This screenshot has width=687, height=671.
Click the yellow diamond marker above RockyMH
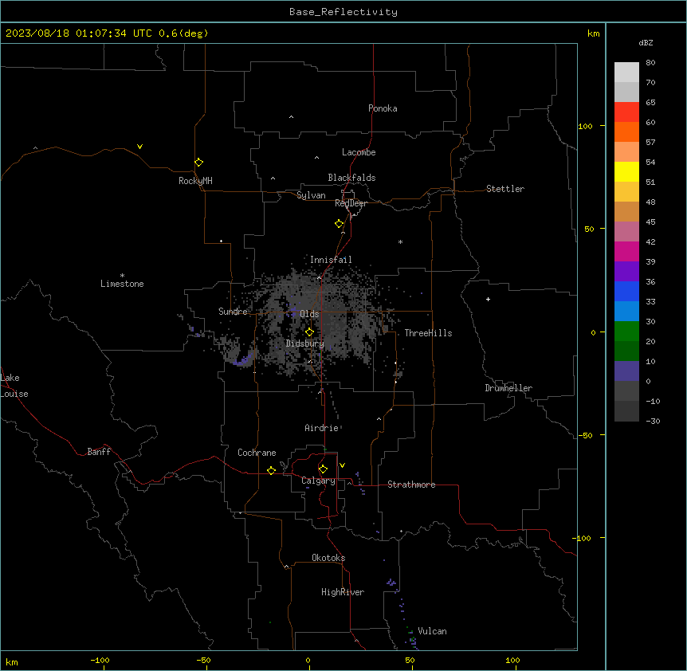[199, 163]
